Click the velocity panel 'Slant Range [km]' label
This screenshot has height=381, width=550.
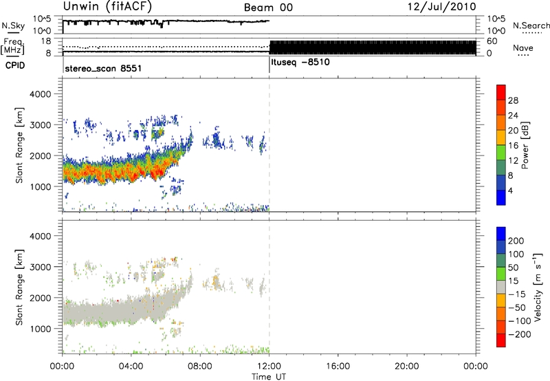tap(19, 287)
